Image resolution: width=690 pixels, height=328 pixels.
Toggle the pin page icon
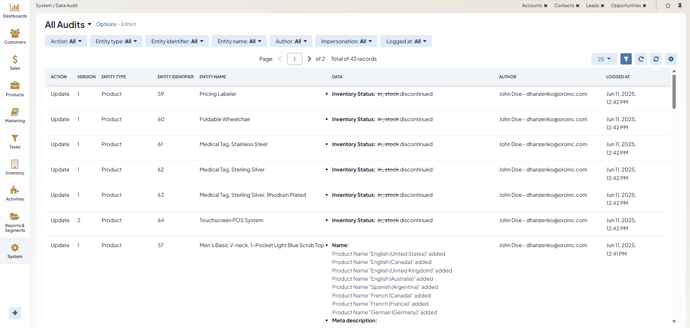coord(680,6)
